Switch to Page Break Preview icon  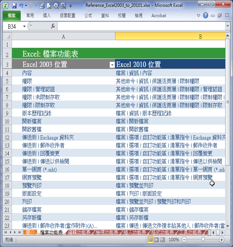tap(162, 240)
